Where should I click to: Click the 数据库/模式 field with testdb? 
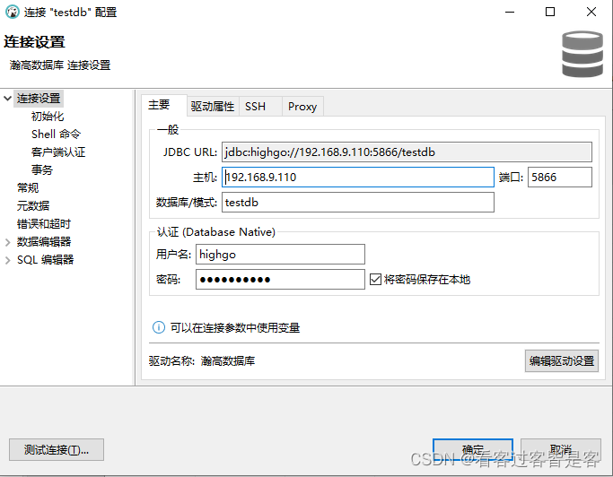click(x=358, y=203)
